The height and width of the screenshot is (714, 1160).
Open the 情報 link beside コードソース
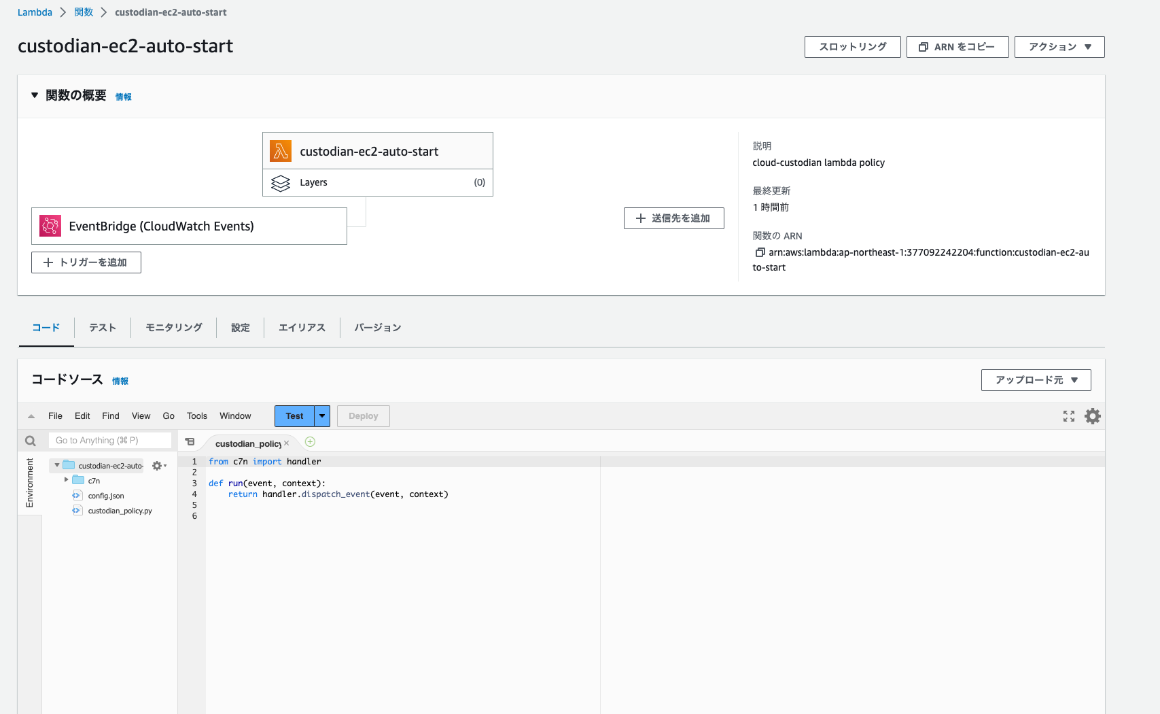click(x=120, y=381)
